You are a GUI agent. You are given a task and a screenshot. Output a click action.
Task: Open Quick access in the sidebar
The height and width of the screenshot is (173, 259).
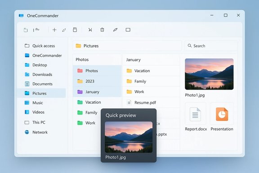click(41, 46)
